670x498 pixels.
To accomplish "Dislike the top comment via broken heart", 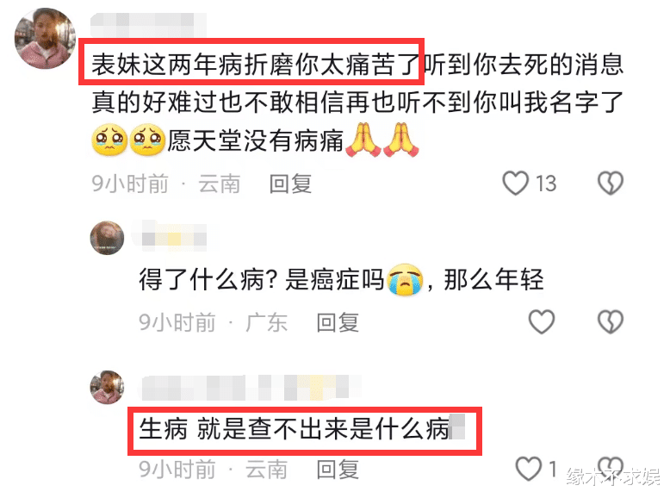I will 611,184.
